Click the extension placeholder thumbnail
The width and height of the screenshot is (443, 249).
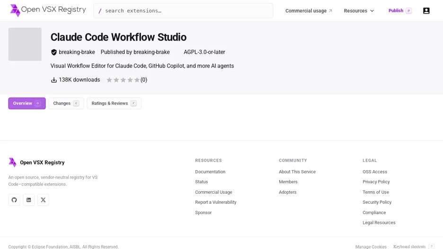25,44
